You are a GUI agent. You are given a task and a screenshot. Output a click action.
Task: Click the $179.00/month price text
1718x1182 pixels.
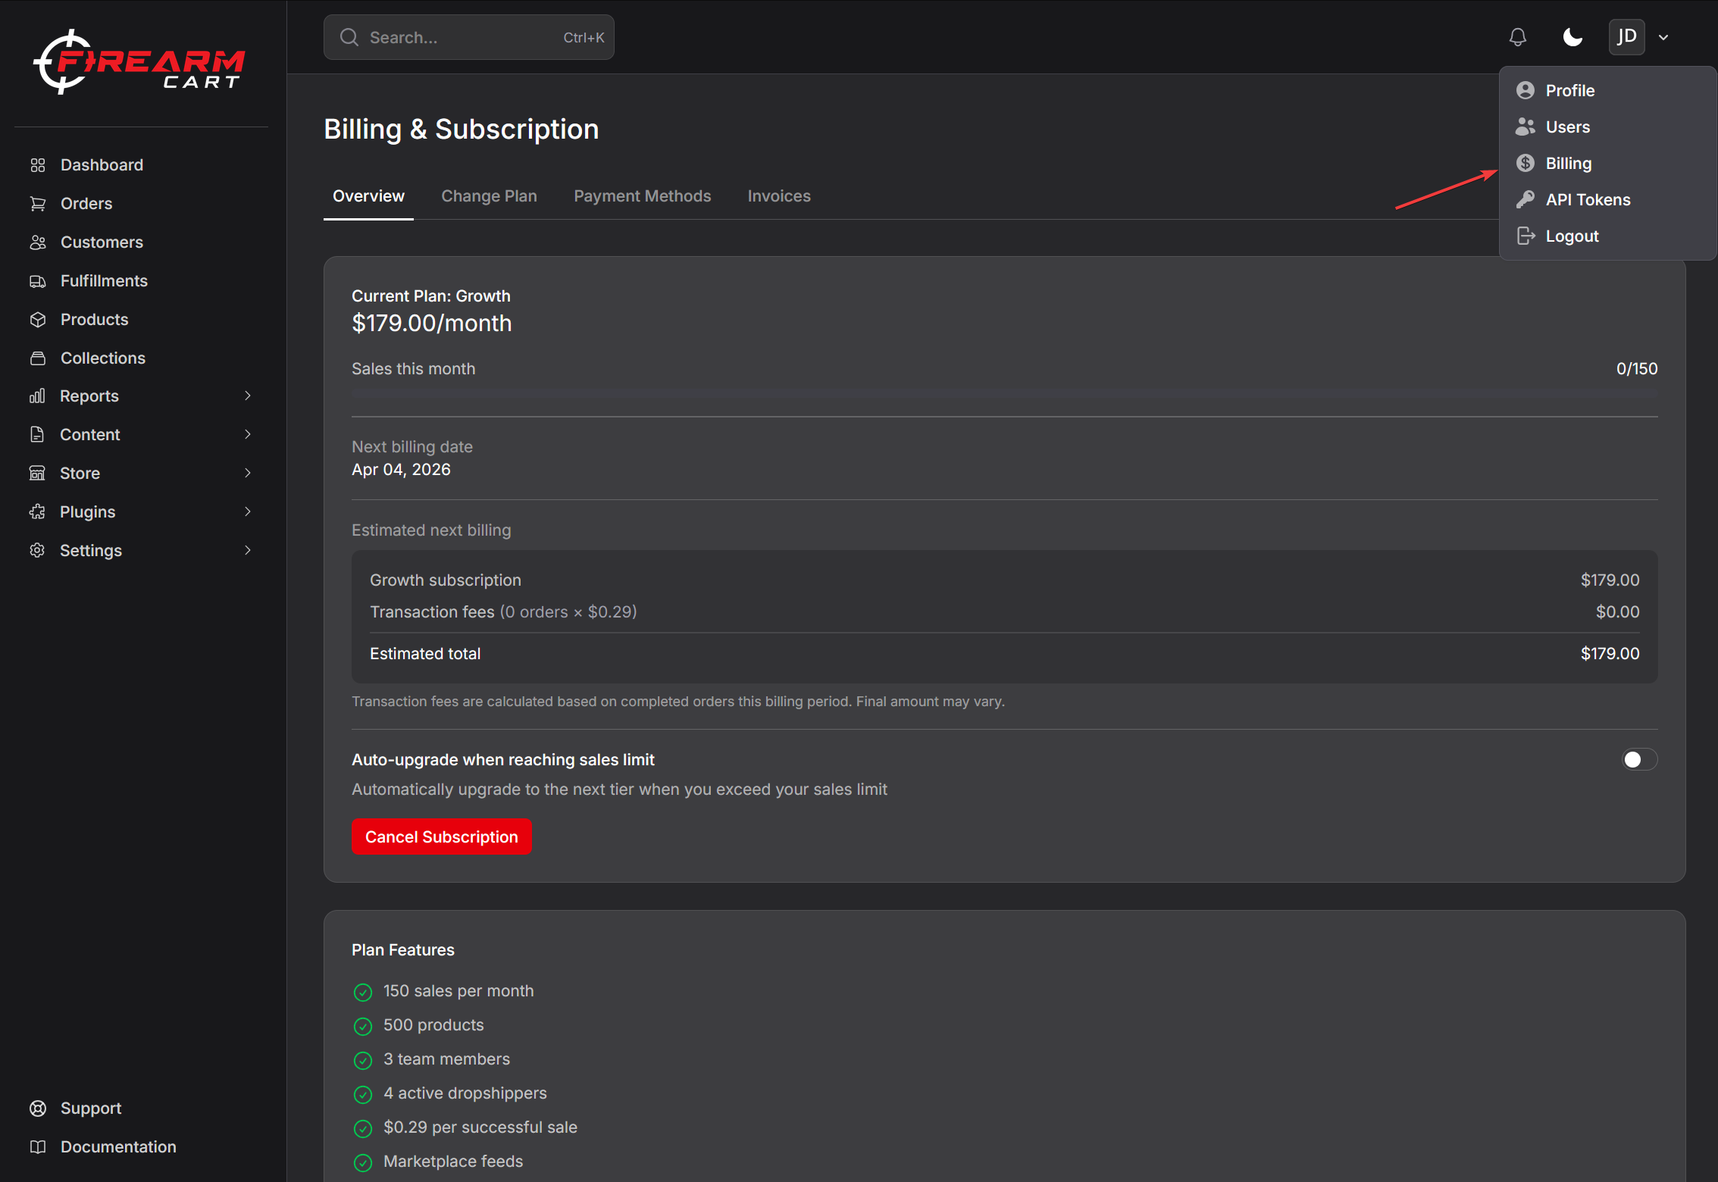(431, 324)
